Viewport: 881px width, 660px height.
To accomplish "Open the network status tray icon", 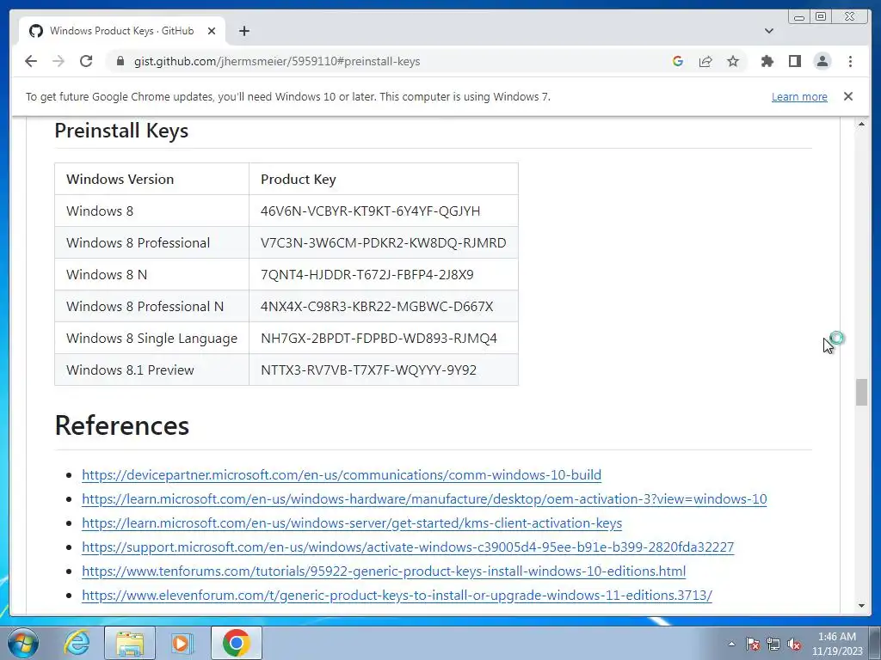I will pos(773,645).
